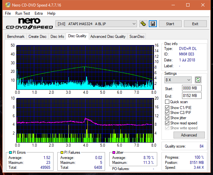Image resolution: width=213 pixels, height=175 pixels.
Task: Enable the Quick scan checkbox
Action: click(x=167, y=102)
